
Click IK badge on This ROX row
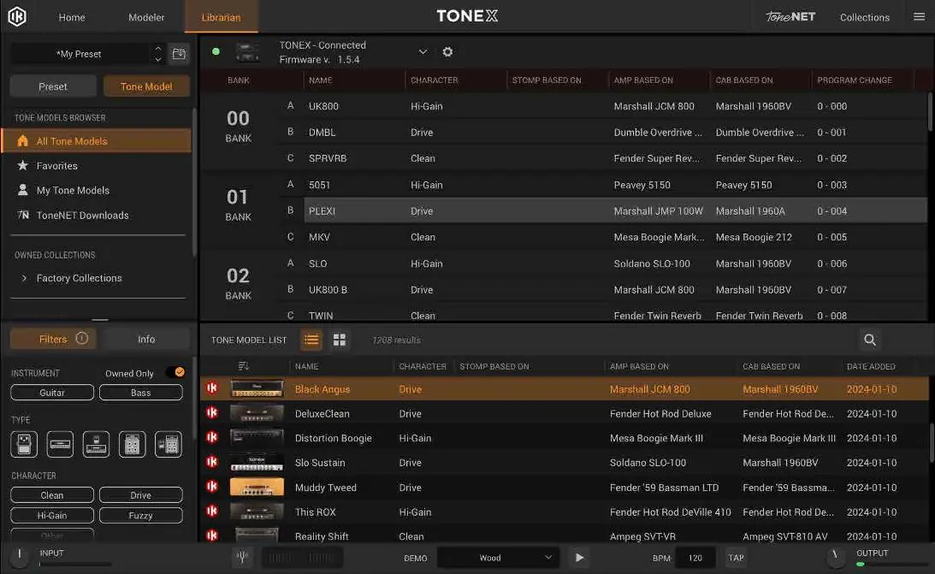click(211, 511)
